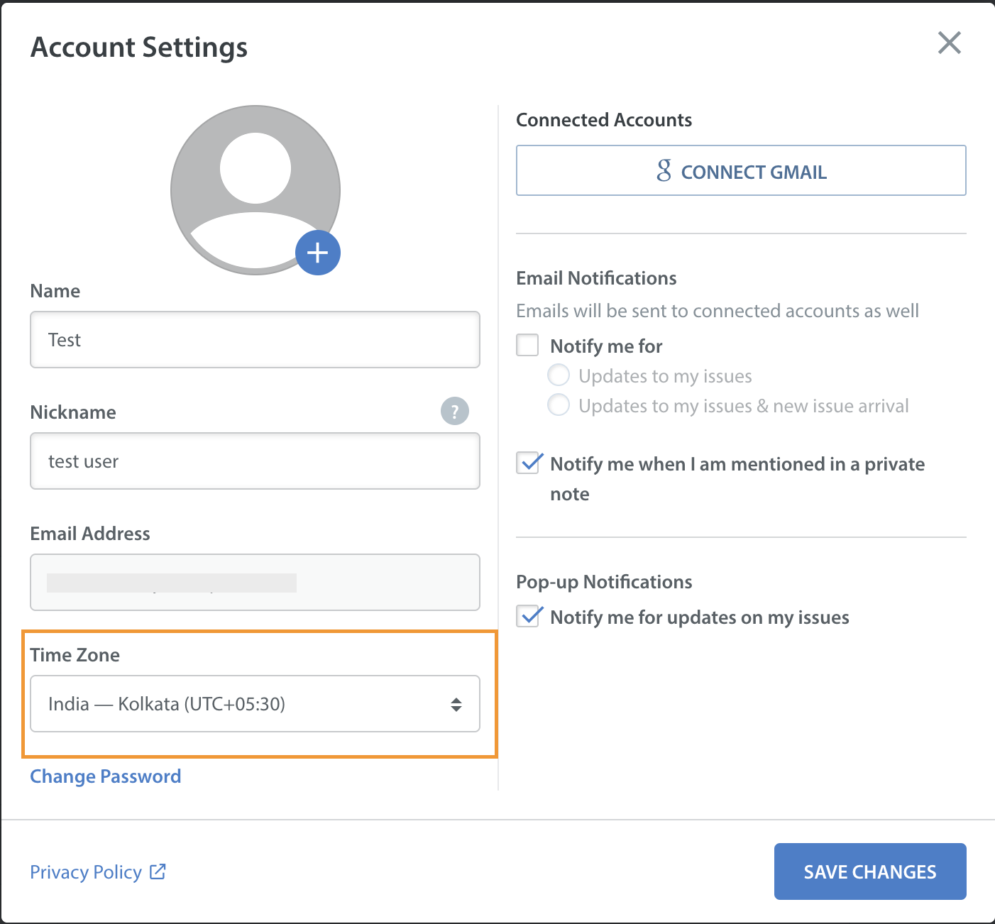Open the Time Zone dropdown

255,703
